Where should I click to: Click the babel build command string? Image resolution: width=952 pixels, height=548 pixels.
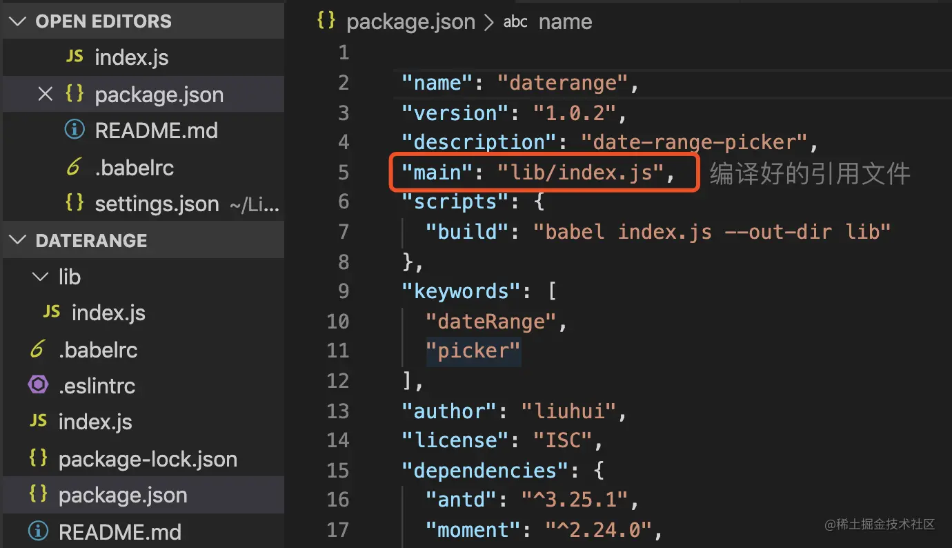coord(712,231)
